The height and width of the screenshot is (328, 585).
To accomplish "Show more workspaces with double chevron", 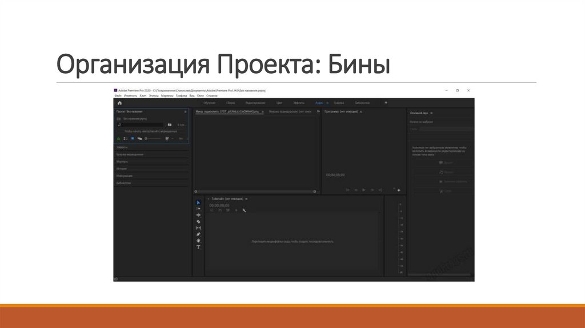I will [x=386, y=103].
